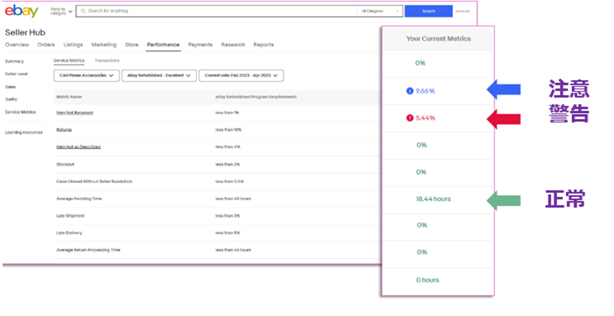Go to the Marketing tab

tap(104, 45)
